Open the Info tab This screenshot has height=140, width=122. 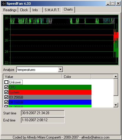click(x=37, y=10)
